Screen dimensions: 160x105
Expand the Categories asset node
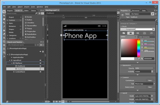click(7, 35)
